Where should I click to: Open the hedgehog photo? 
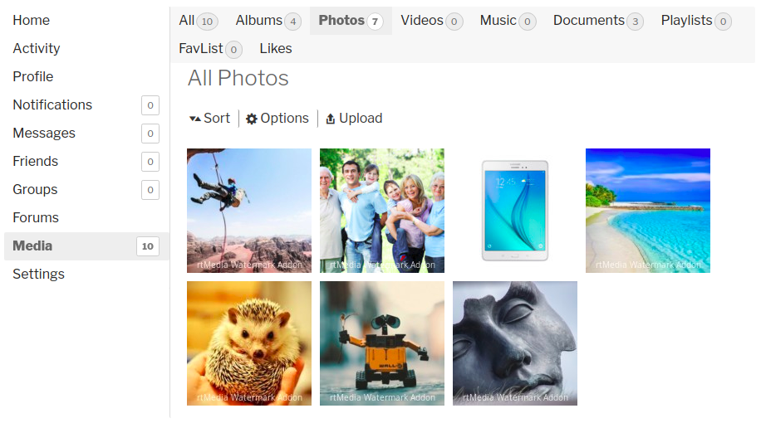[249, 343]
